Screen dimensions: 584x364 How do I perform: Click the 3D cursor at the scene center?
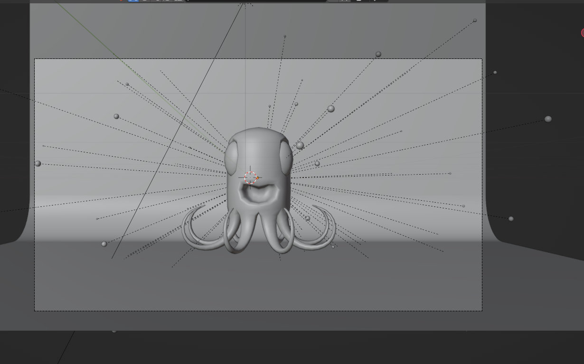tap(249, 178)
